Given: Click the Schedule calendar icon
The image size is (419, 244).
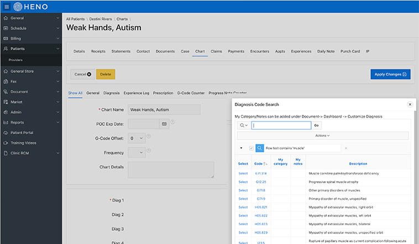Looking at the screenshot, I should (x=6, y=28).
